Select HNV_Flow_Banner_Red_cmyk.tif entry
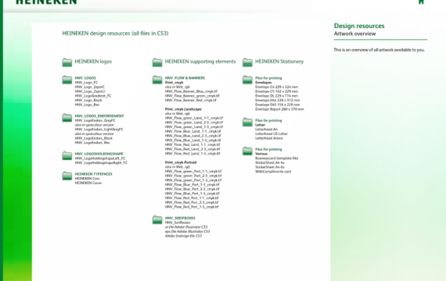446x281 pixels. (191, 100)
